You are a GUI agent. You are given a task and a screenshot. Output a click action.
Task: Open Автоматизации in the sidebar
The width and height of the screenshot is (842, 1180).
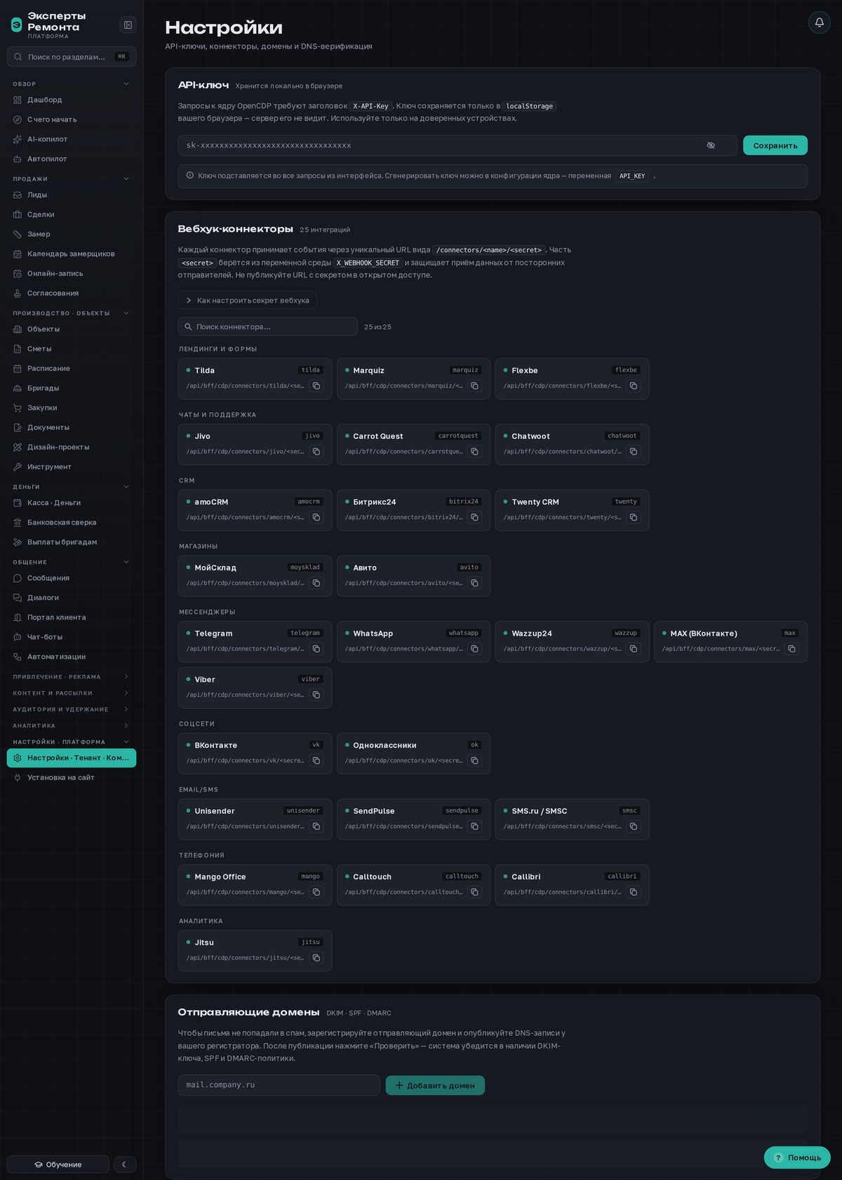pyautogui.click(x=72, y=657)
